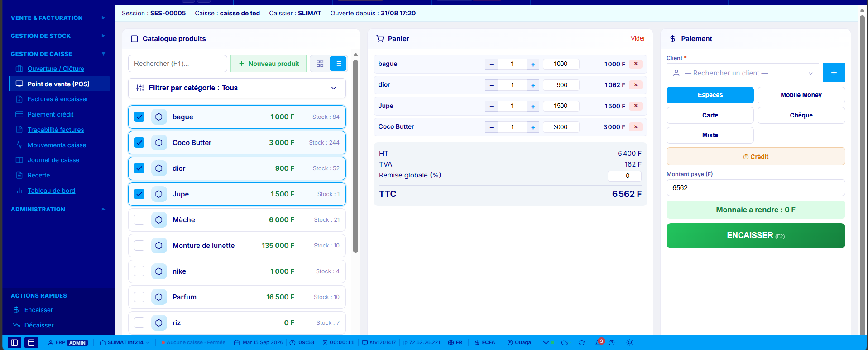The image size is (868, 350).
Task: Remove bague from the cart
Action: [636, 64]
